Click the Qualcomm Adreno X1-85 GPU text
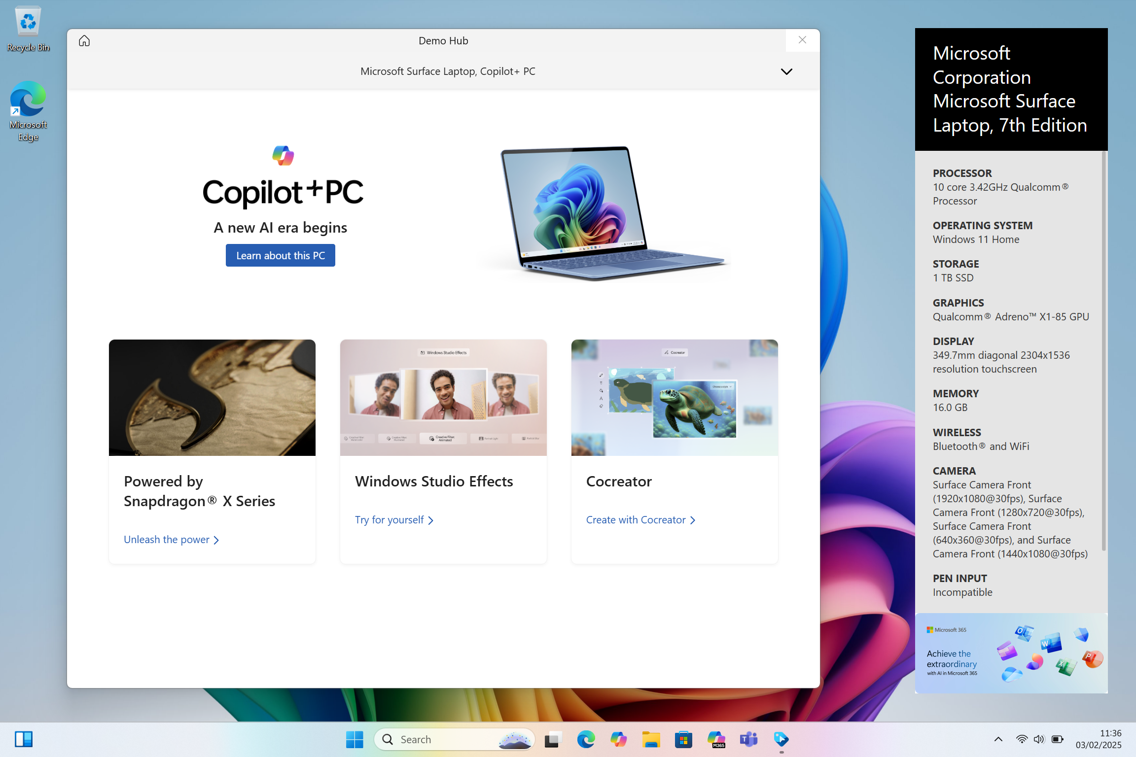The width and height of the screenshot is (1136, 757). click(1011, 316)
